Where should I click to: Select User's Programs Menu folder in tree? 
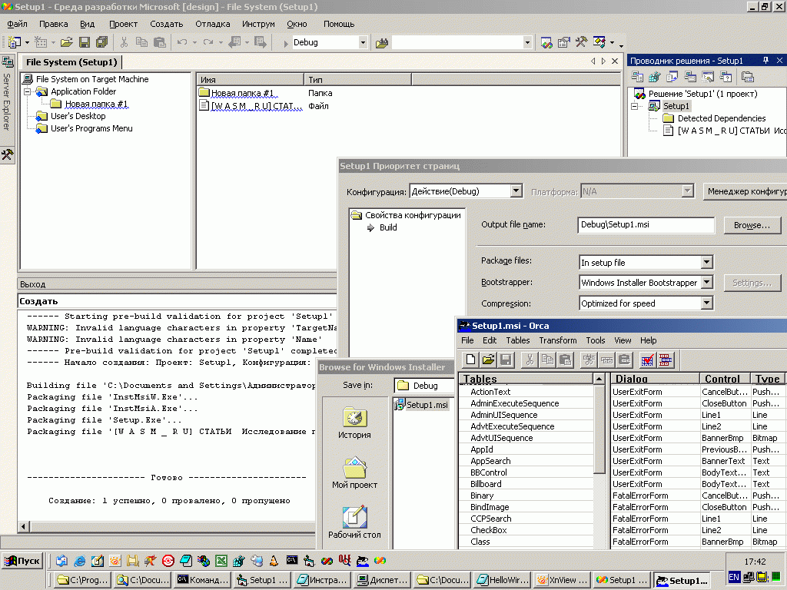click(x=91, y=128)
